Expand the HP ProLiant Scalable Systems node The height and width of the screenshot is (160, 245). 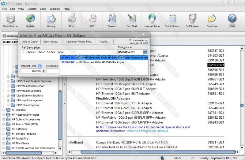(8, 81)
